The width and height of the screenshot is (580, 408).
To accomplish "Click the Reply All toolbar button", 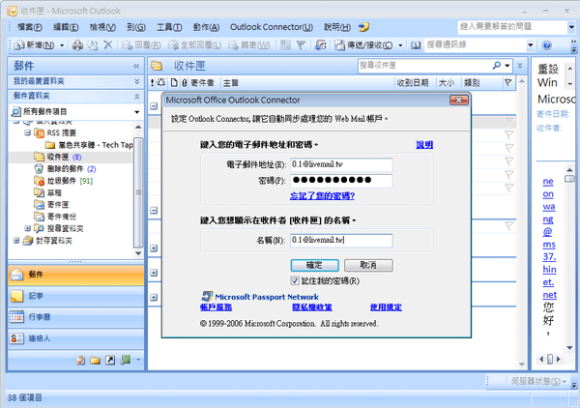I will coord(194,45).
